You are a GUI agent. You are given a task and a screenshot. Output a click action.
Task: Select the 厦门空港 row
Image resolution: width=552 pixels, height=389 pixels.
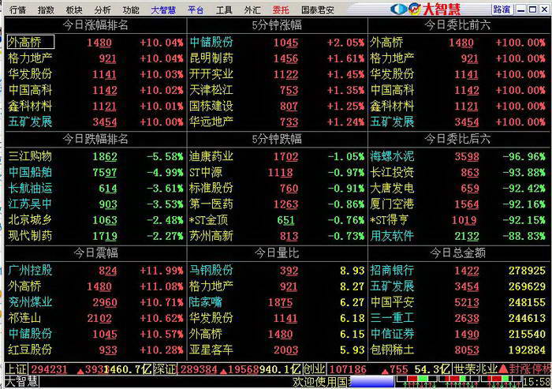pos(457,204)
